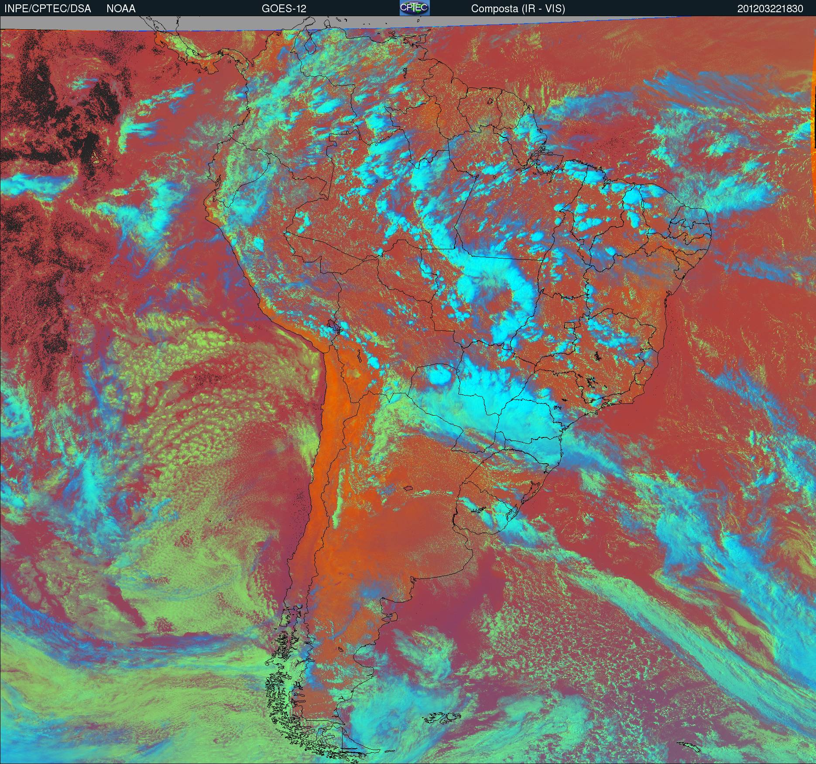Select the NOAA label in header
The height and width of the screenshot is (764, 816).
tap(121, 9)
